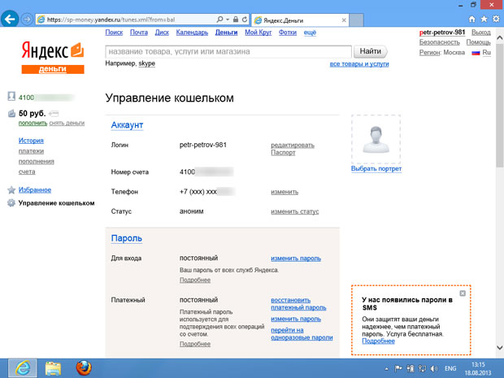Open Мой Круг in top navigation

click(259, 33)
